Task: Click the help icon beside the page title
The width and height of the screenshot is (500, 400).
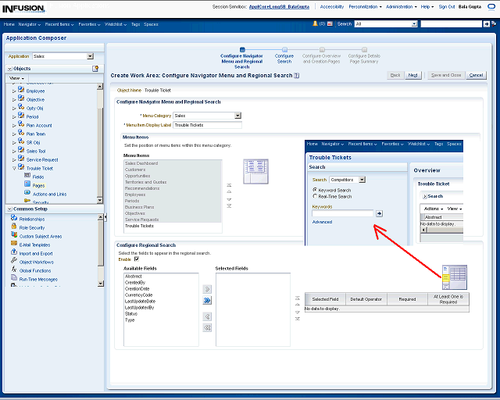Action: [x=298, y=75]
